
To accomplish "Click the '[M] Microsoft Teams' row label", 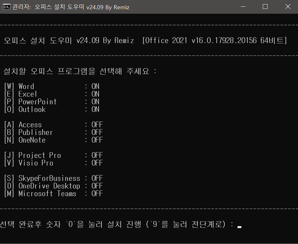I will click(40, 194).
